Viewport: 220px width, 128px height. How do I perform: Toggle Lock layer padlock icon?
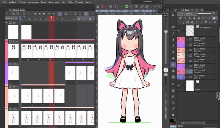click(x=194, y=18)
